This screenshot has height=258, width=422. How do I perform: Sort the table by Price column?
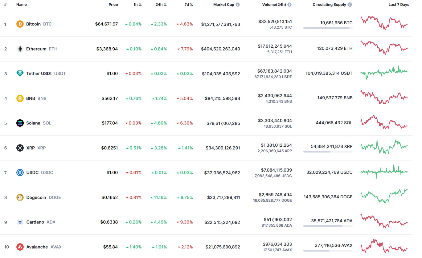[113, 5]
